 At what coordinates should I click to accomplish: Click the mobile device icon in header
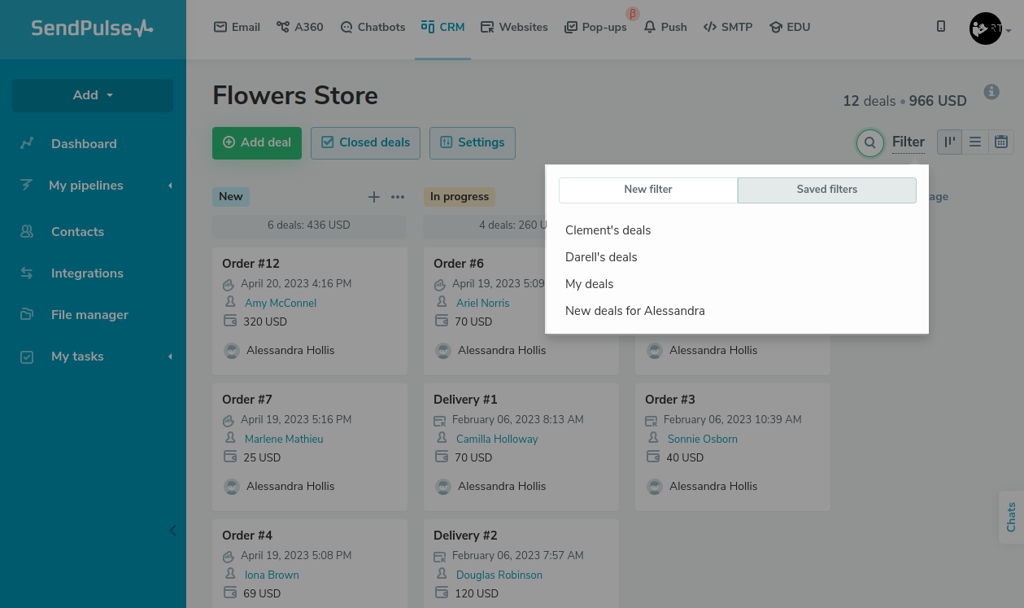tap(941, 27)
